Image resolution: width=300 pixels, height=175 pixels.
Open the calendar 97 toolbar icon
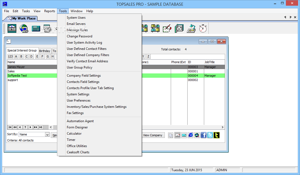tap(48, 28)
